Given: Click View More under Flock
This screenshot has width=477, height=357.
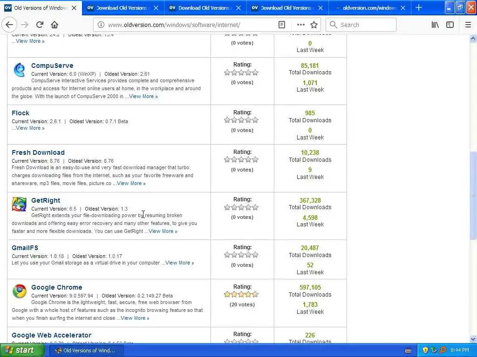Looking at the screenshot, I should coord(30,128).
